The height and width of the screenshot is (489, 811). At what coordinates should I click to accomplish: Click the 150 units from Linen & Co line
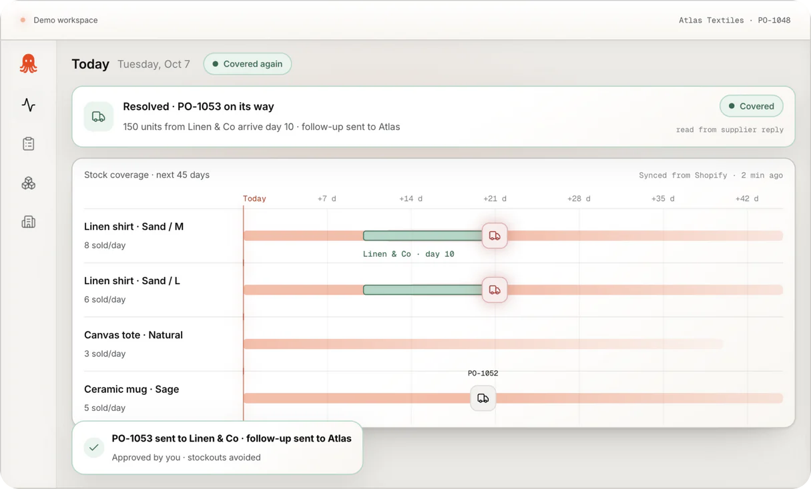tap(262, 127)
